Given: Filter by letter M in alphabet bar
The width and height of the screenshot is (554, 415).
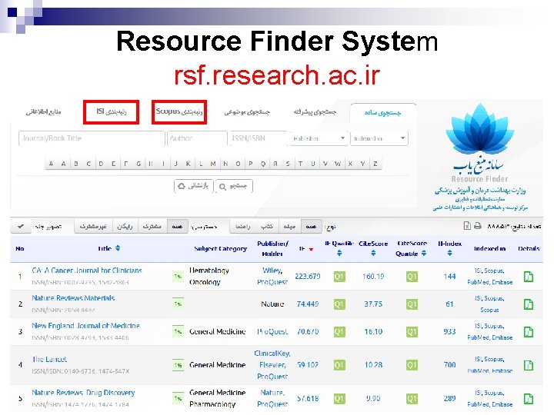Looking at the screenshot, I should click(x=213, y=164).
